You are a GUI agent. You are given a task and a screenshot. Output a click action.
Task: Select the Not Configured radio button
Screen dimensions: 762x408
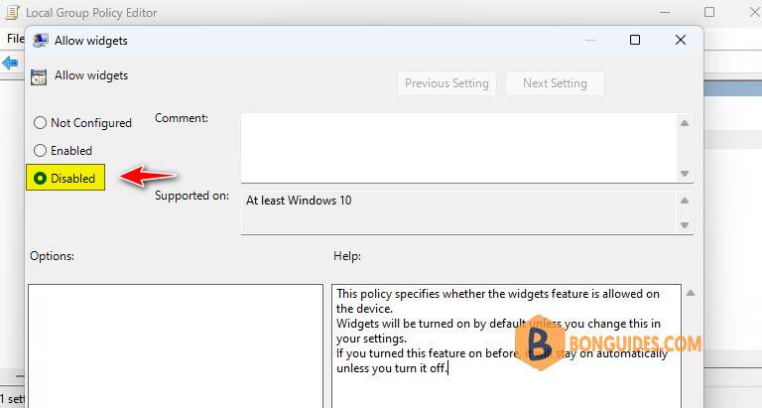(40, 122)
